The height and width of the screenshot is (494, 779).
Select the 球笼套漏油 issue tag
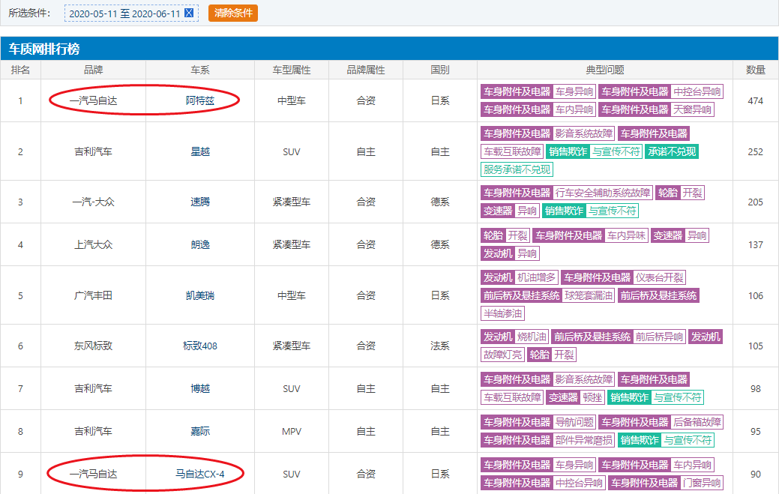588,295
